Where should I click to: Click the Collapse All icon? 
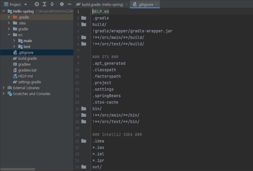pos(52,4)
